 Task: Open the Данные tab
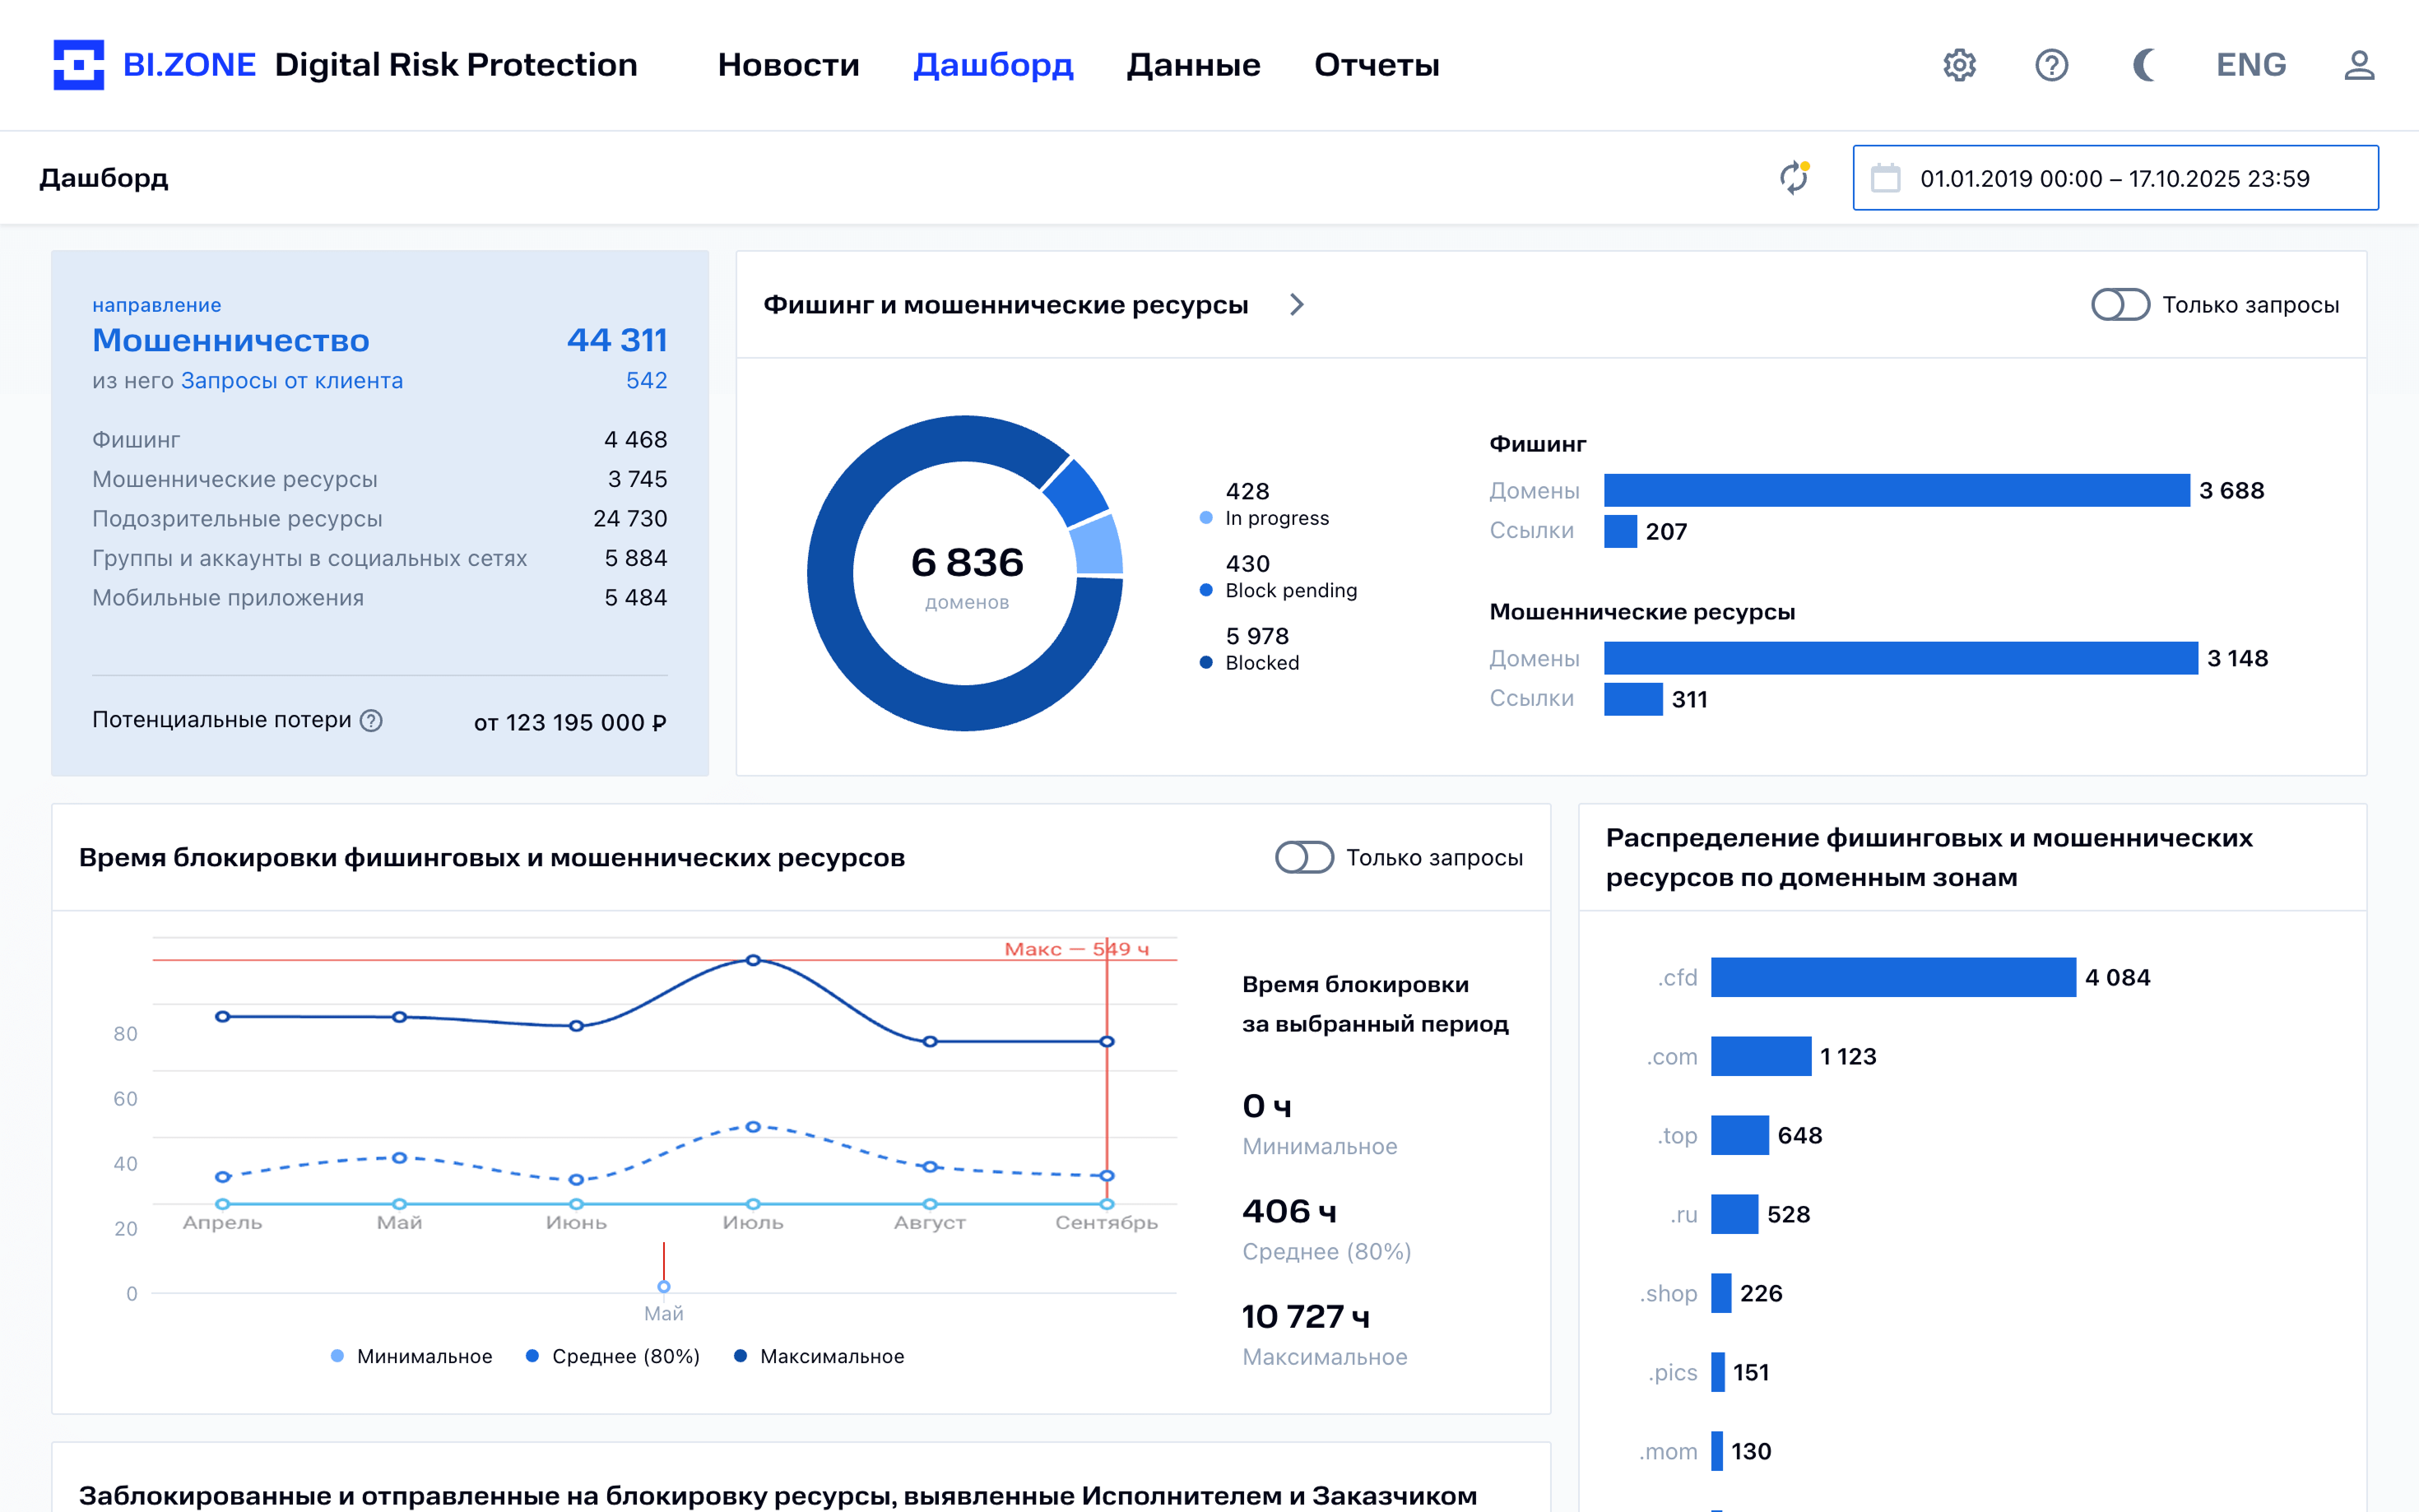point(1193,65)
